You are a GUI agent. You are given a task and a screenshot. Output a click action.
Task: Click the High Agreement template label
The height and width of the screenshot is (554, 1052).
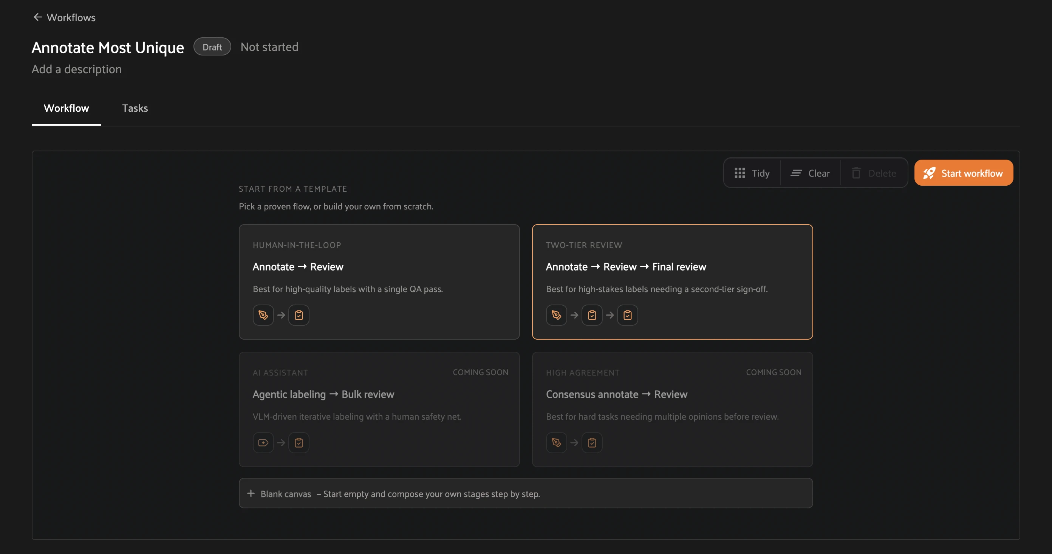click(x=582, y=373)
